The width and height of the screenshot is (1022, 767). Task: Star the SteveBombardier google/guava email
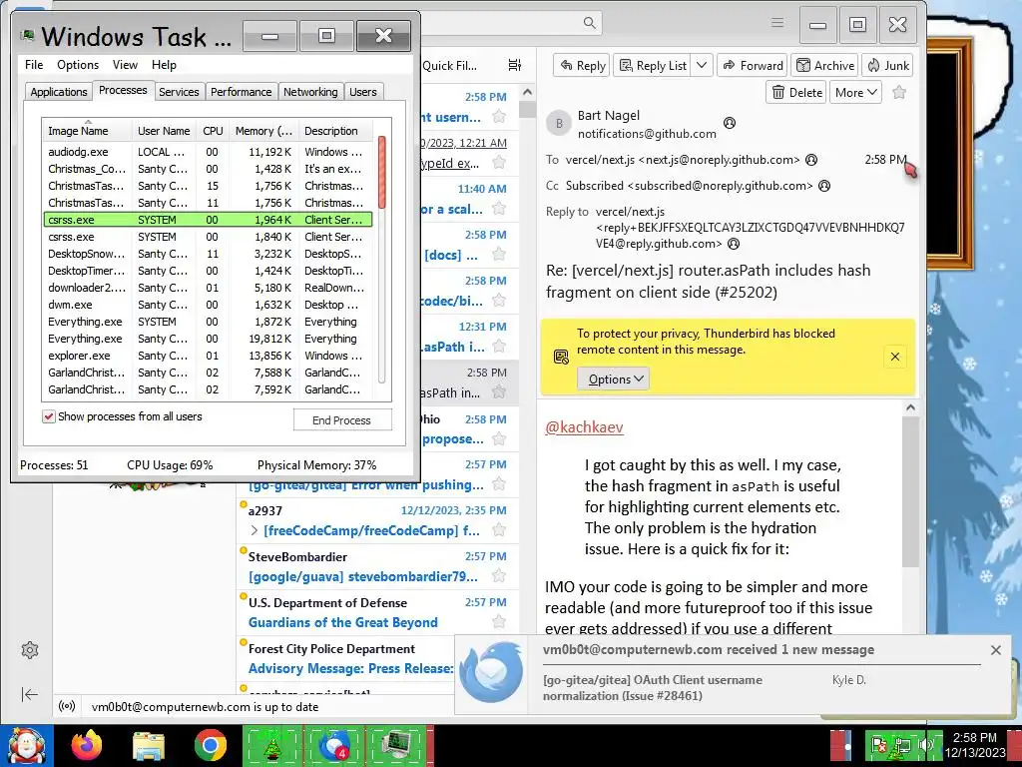click(x=499, y=576)
